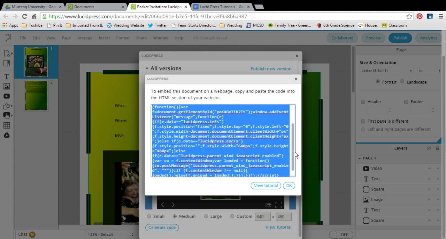The height and width of the screenshot is (239, 446).
Task: Select the Medium embed size option
Action: [175, 216]
